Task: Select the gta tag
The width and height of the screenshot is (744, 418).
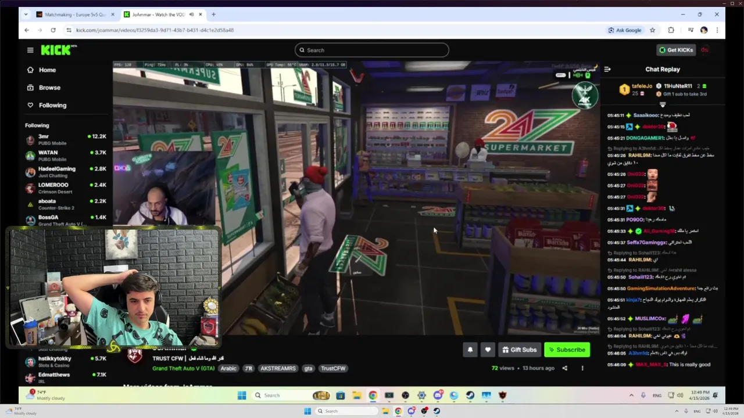Action: click(x=308, y=368)
